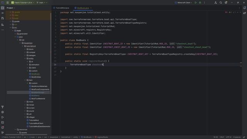Change the CRLF line separator setting
Screen dimensions: 247x139
[x=222, y=137]
